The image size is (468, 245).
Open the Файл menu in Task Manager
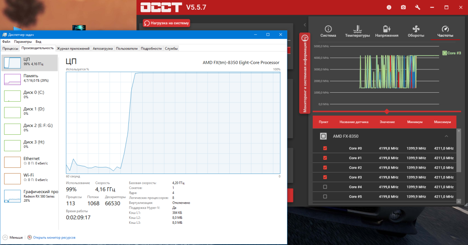pos(6,42)
